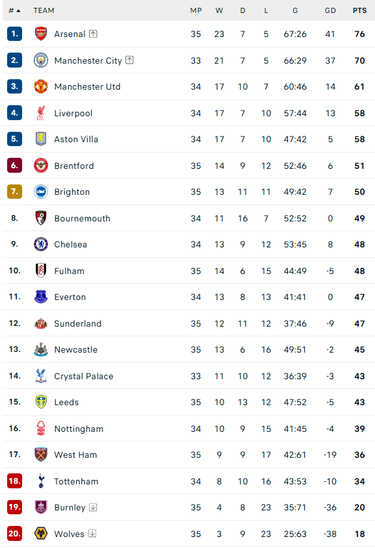Screen dimensions: 375x550
Task: Click the MP column header
Action: [196, 10]
